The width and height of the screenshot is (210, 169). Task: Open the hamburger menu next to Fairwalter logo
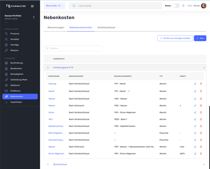[32, 6]
